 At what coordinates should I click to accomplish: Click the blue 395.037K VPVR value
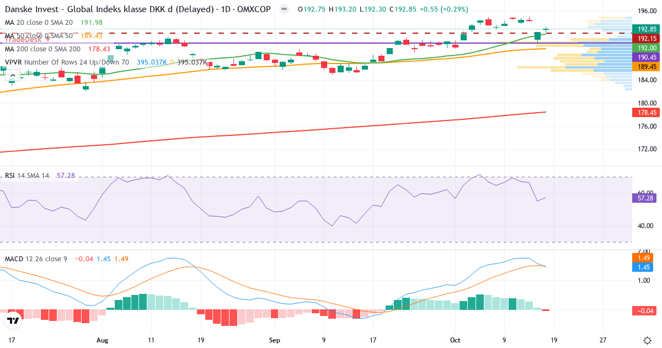tap(152, 62)
